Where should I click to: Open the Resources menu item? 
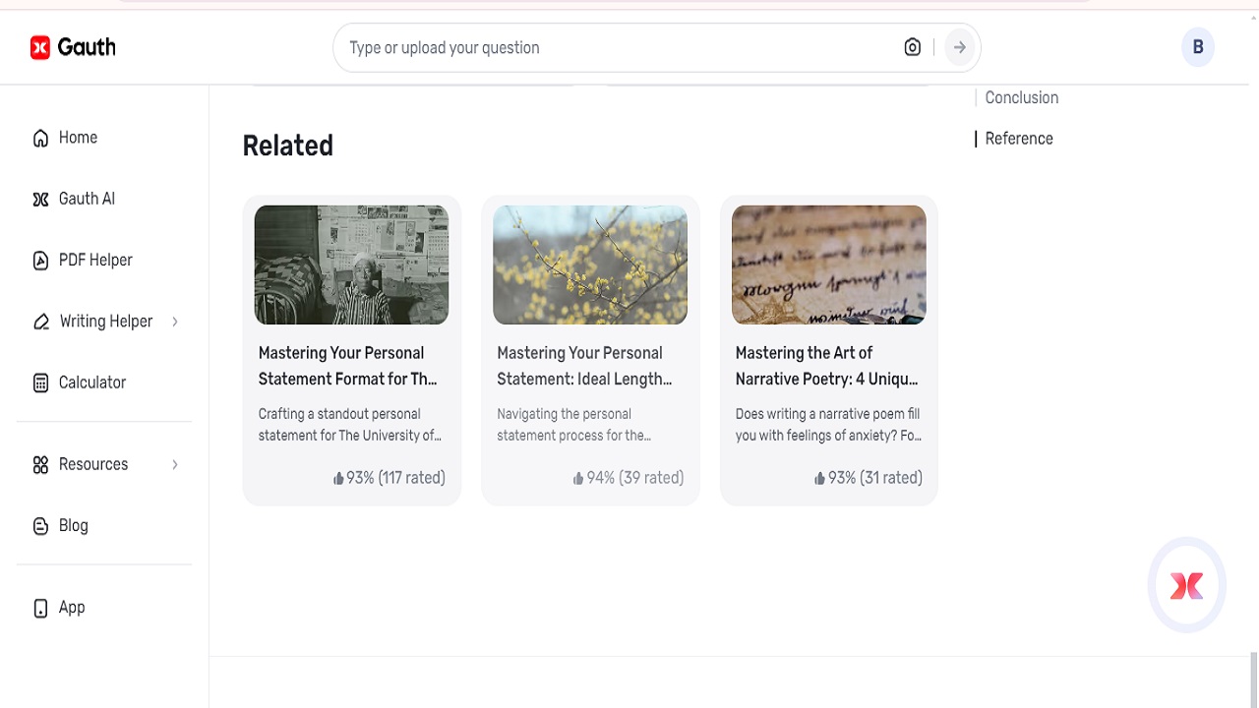(x=93, y=464)
